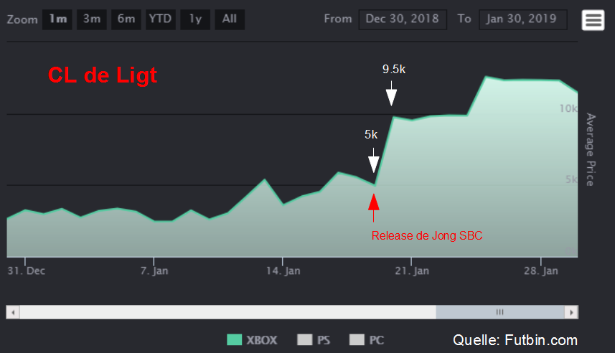Viewport: 615px width, 353px height.
Task: Select the 3m zoom range
Action: pos(91,19)
